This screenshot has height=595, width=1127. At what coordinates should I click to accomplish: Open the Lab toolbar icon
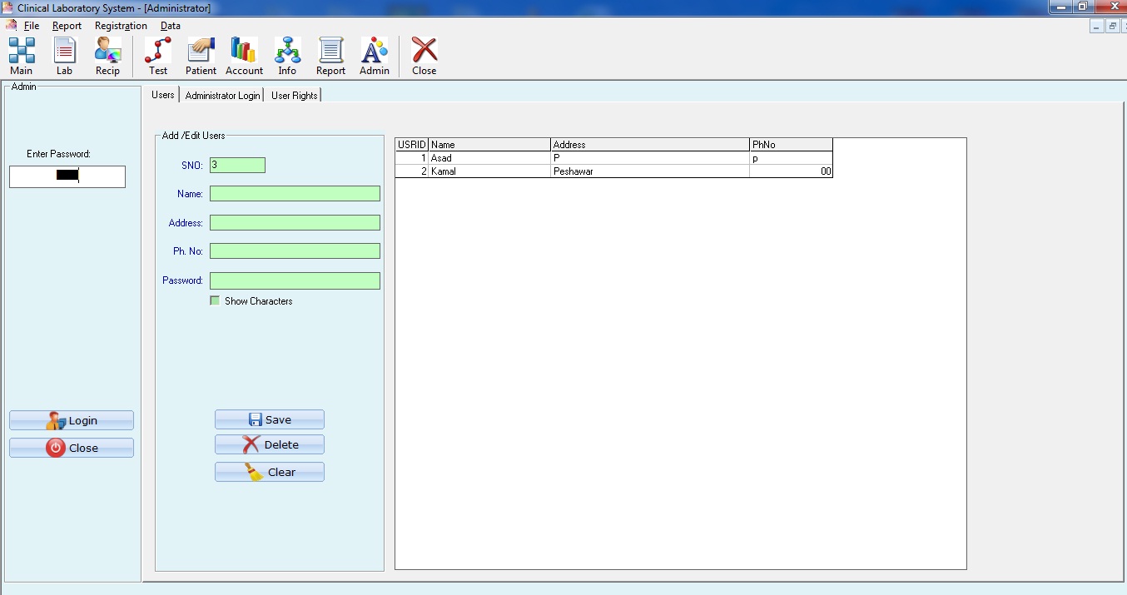(x=65, y=57)
